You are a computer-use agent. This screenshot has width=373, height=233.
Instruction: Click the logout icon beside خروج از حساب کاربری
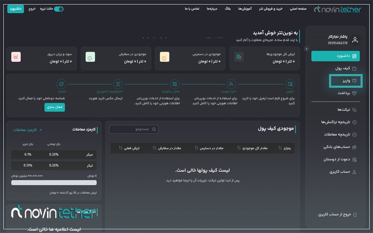pyautogui.click(x=355, y=215)
